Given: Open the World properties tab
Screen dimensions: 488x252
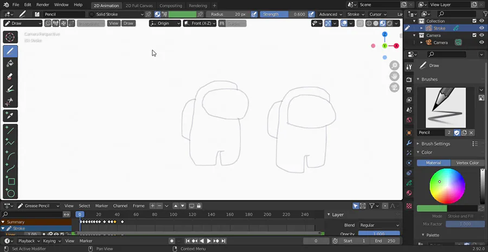Looking at the screenshot, I should [x=409, y=120].
